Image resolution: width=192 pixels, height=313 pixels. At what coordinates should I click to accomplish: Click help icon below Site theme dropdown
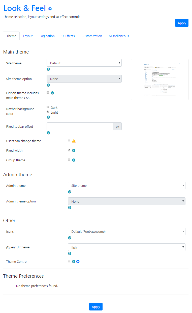tap(48, 69)
